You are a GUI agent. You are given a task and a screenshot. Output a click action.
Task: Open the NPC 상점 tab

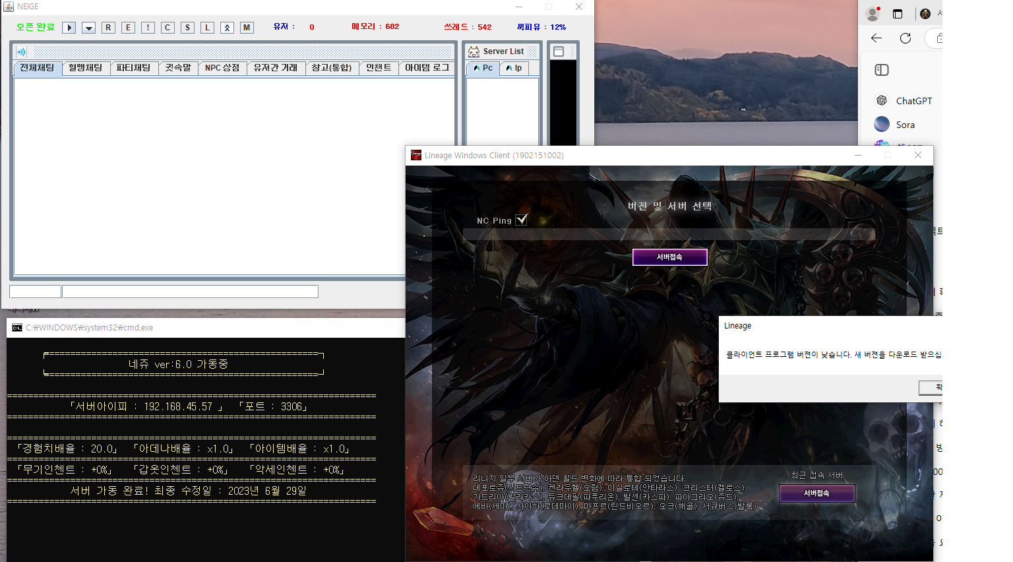click(222, 68)
